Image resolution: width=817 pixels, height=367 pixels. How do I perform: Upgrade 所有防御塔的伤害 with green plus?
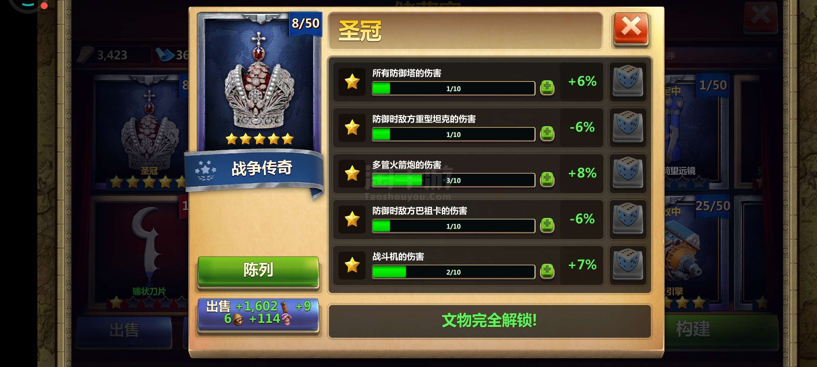tap(547, 88)
